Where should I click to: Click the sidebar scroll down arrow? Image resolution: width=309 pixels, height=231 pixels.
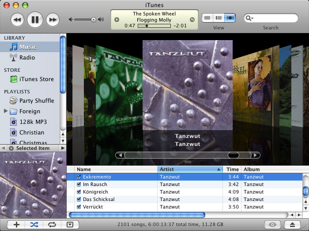coord(63,141)
